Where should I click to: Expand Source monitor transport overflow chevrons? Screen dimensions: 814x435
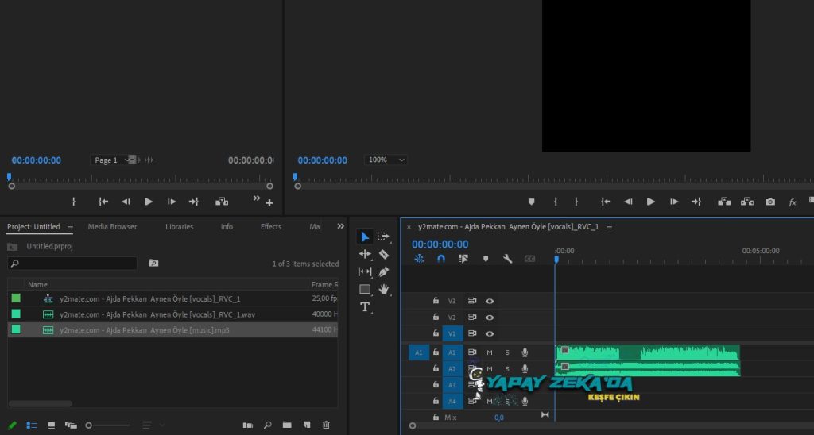coord(257,198)
